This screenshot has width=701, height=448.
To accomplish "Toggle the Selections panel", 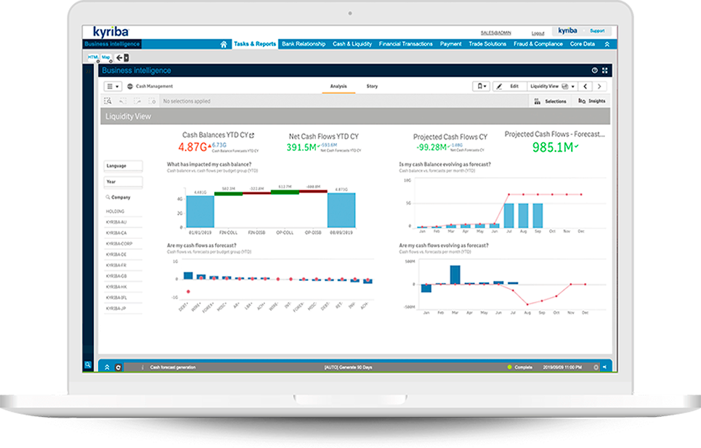I will tap(550, 102).
